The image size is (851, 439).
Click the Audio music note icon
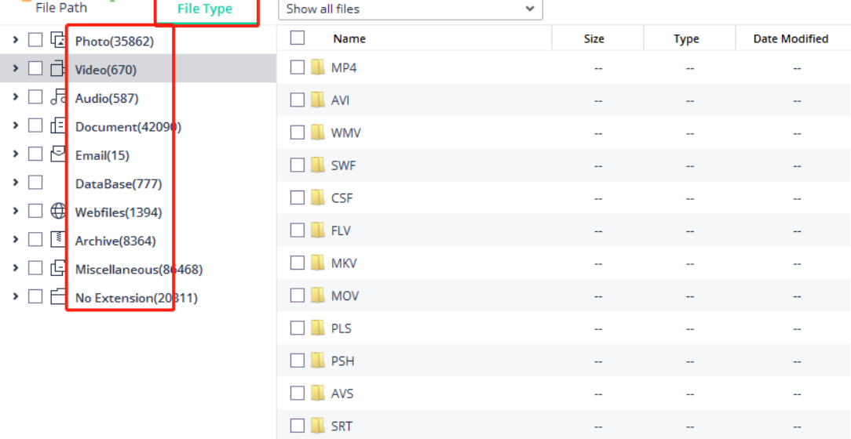pos(57,97)
